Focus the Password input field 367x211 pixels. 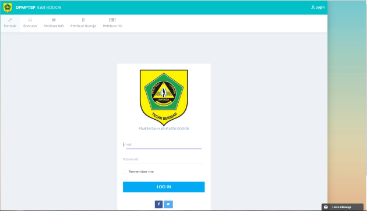tap(164, 159)
